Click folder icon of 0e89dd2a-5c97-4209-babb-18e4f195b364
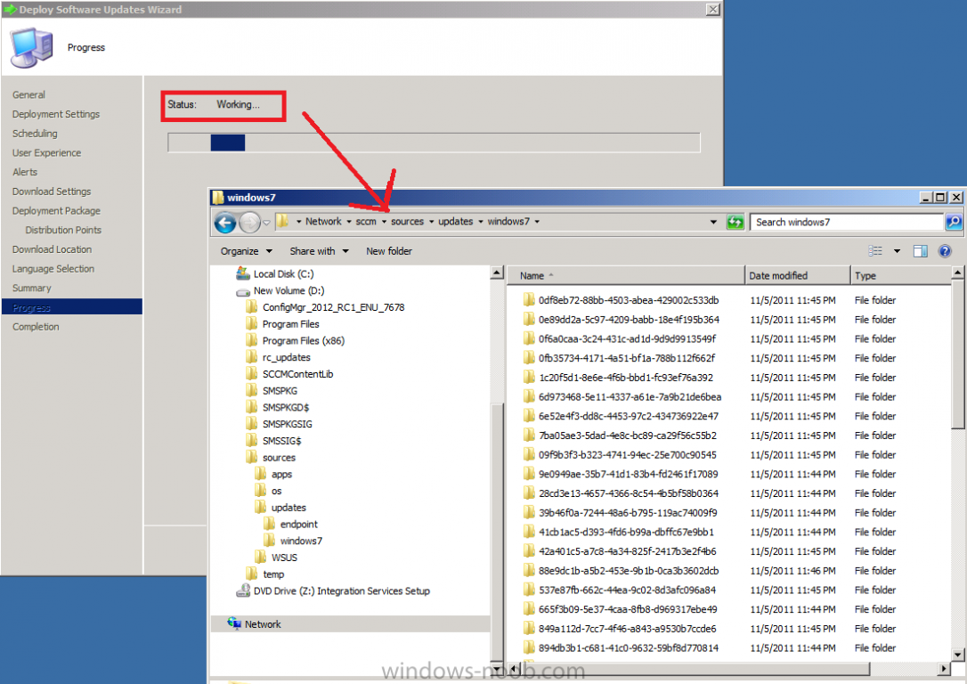 tap(529, 320)
